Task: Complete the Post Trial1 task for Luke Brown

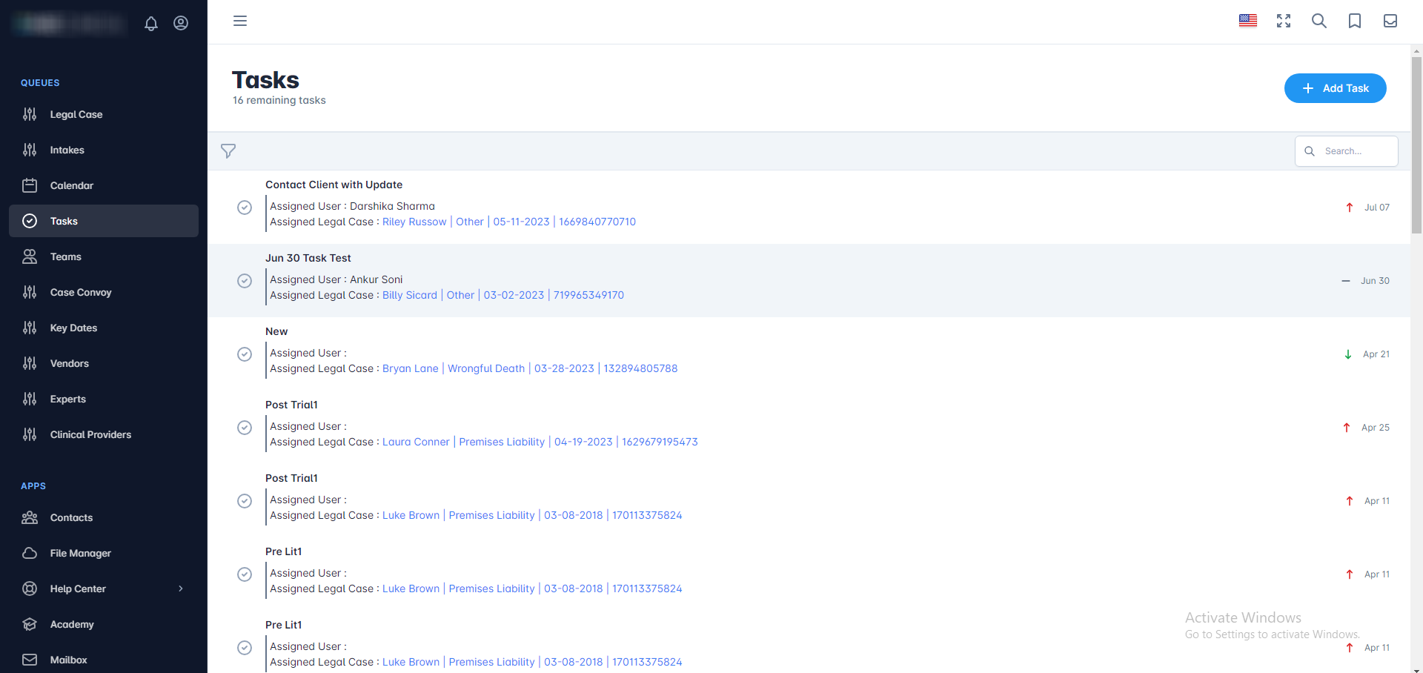Action: [x=245, y=501]
